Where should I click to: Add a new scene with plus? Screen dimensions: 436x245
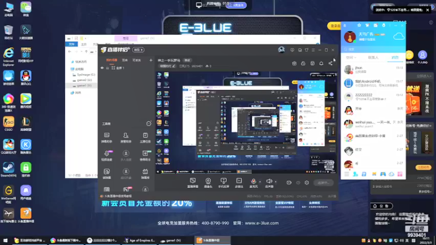(x=151, y=60)
